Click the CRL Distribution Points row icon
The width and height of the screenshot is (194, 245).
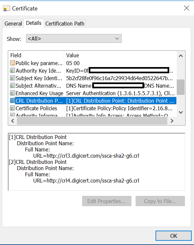coord(12,100)
